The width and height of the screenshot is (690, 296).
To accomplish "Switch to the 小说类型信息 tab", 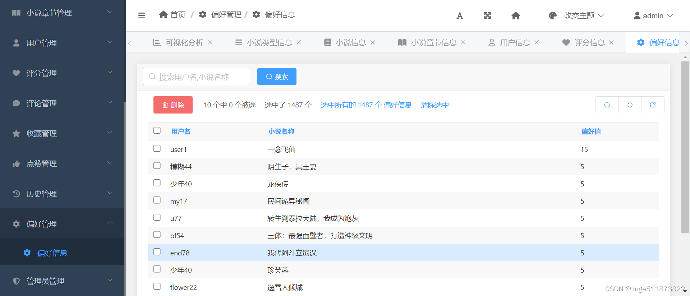I will [x=270, y=43].
